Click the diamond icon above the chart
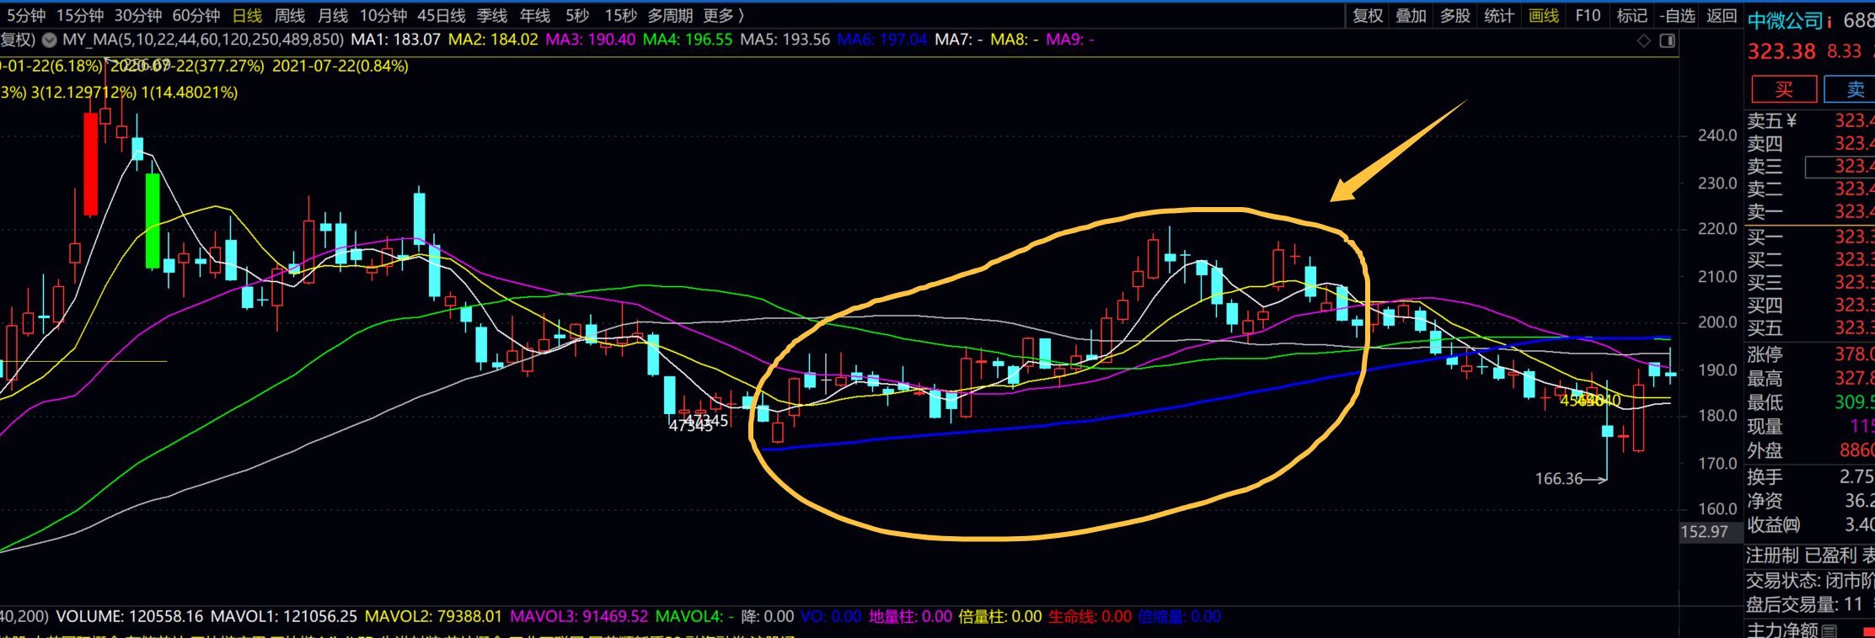The image size is (1875, 638). click(x=1643, y=40)
